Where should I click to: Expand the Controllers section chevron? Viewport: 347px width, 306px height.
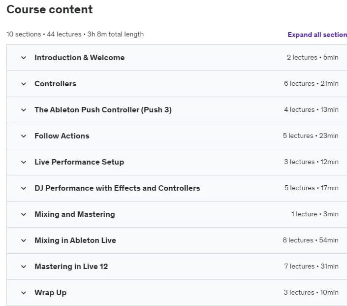tap(24, 84)
